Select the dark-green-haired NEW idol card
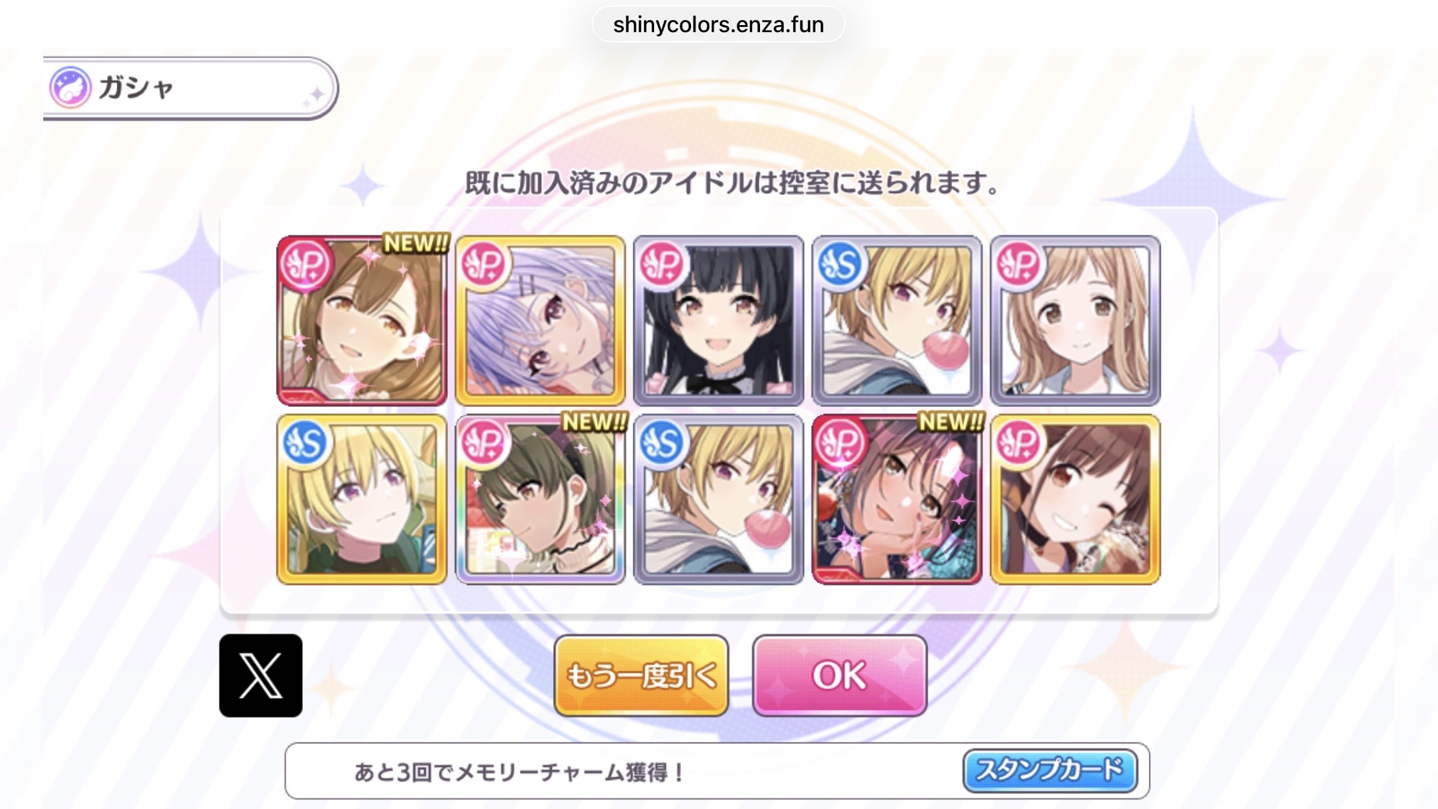1438x809 pixels. (540, 499)
